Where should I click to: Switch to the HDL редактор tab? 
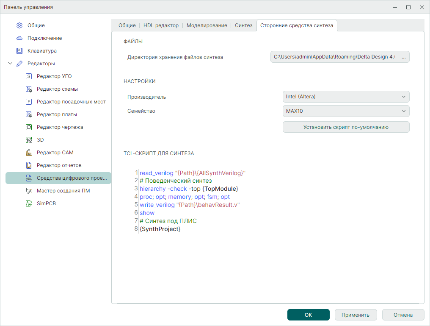161,25
